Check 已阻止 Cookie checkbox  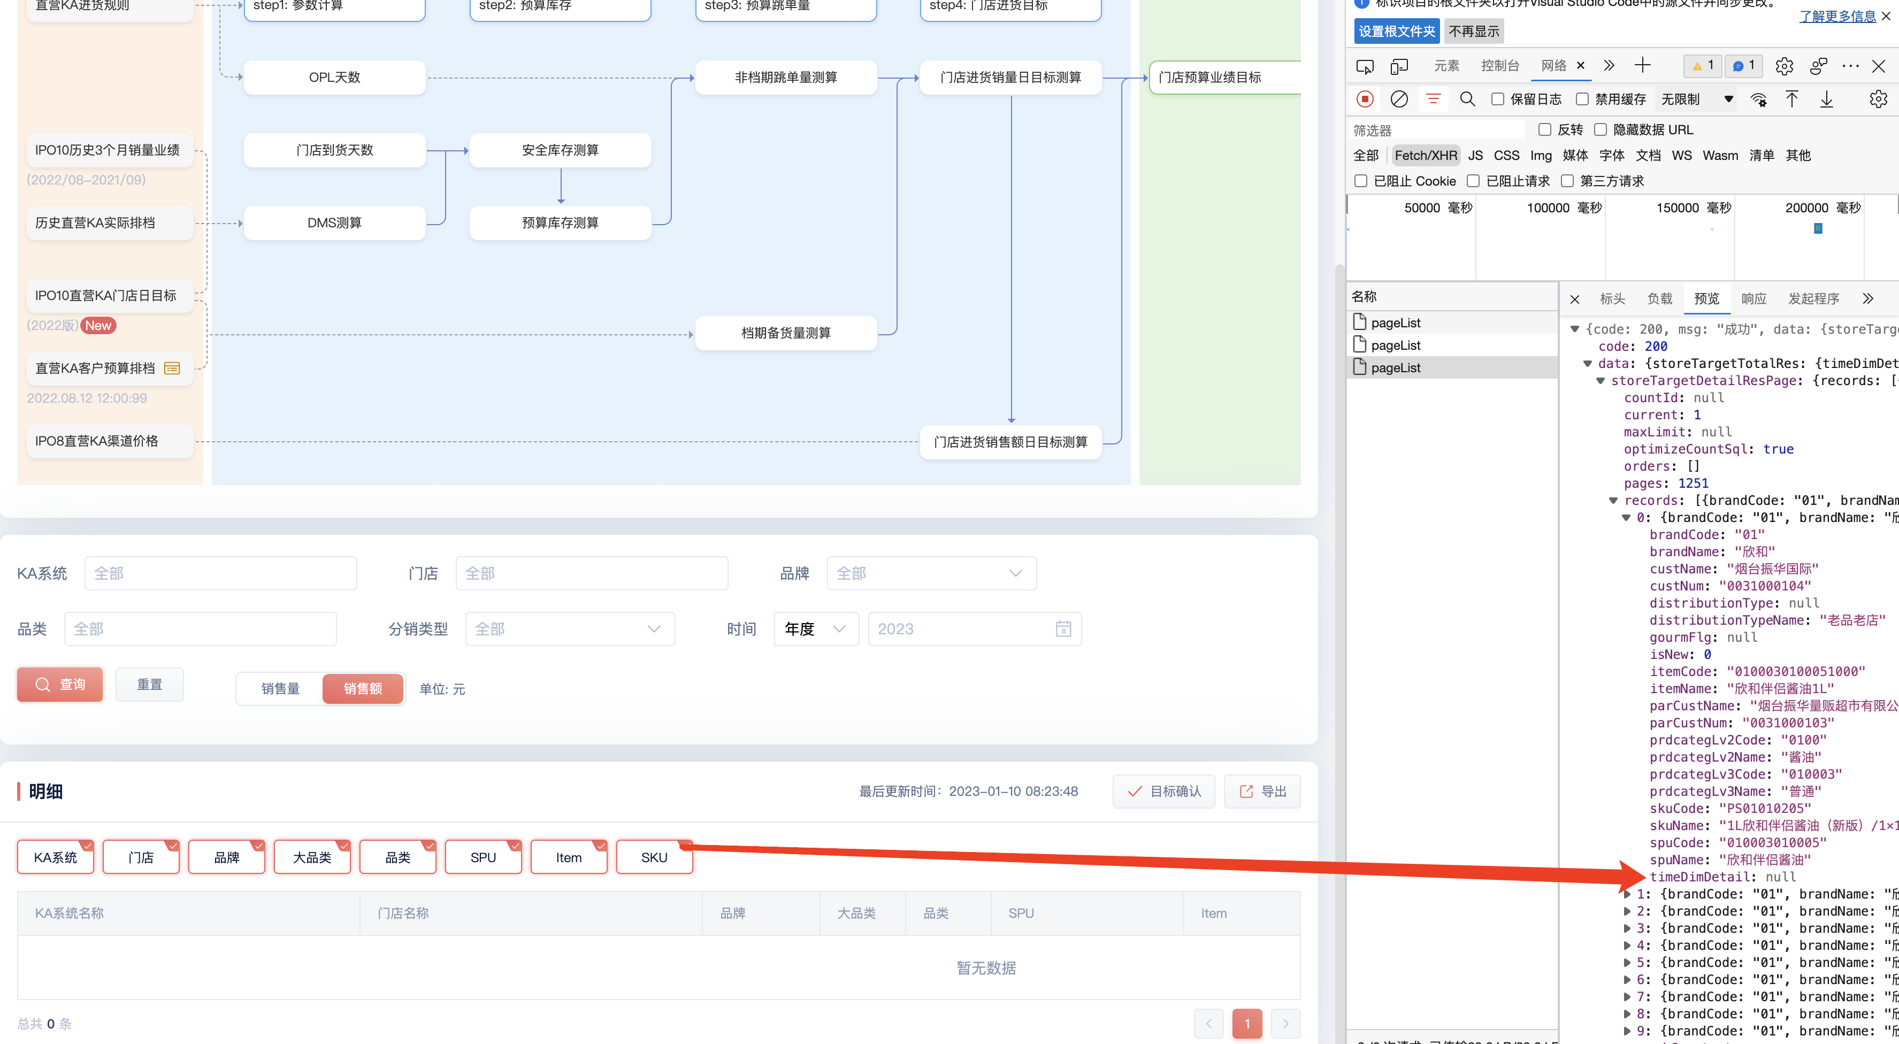pos(1361,181)
